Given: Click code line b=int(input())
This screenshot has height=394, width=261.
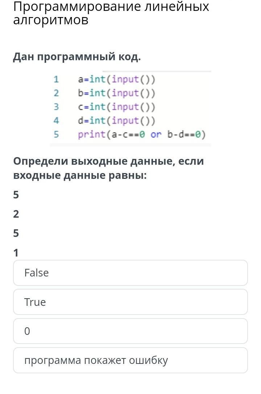Looking at the screenshot, I should [116, 93].
